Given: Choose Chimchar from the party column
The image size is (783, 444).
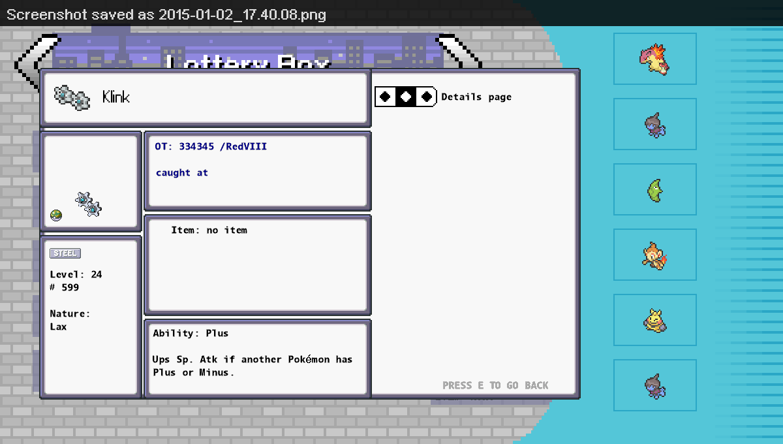Looking at the screenshot, I should (x=654, y=255).
